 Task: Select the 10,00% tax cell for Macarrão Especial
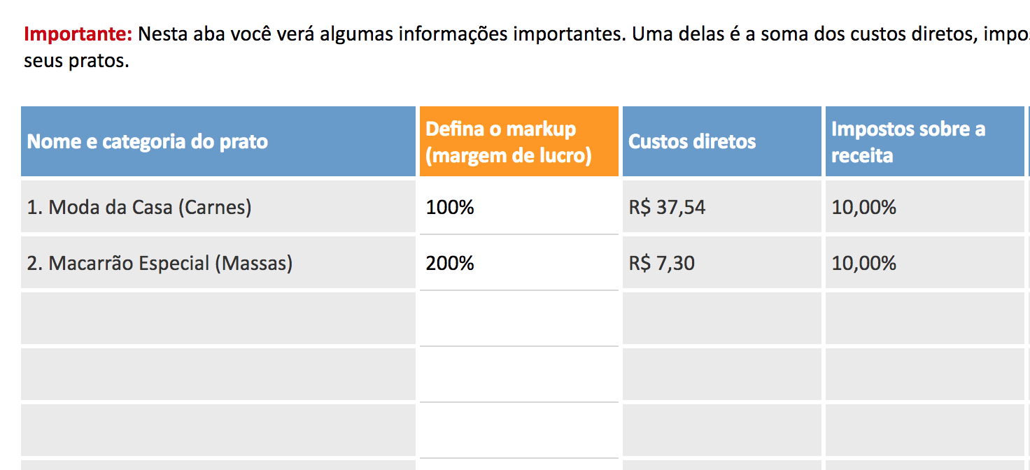[x=925, y=262]
